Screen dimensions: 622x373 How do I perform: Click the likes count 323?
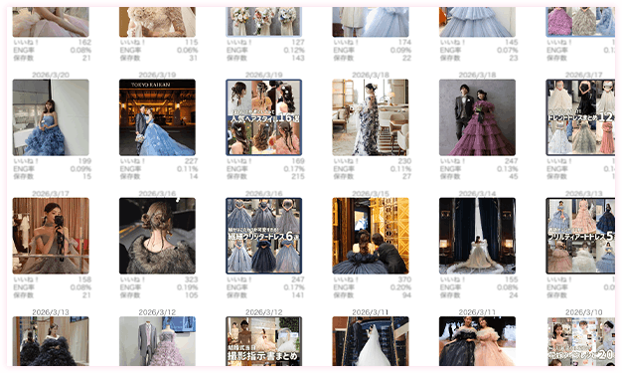coord(191,280)
